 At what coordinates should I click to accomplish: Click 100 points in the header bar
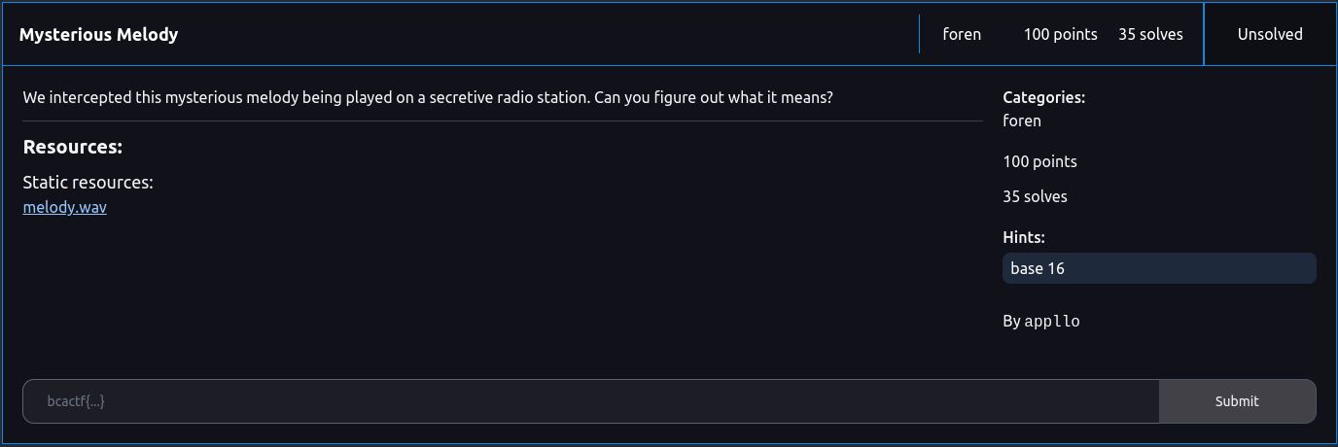click(1060, 34)
